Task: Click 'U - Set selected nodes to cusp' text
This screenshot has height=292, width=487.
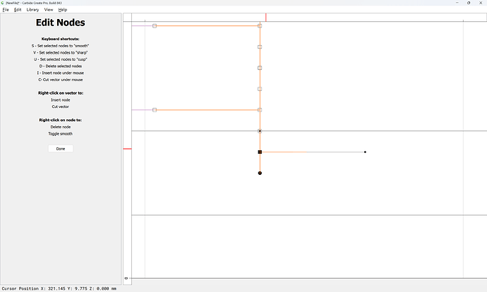Action: tap(60, 59)
